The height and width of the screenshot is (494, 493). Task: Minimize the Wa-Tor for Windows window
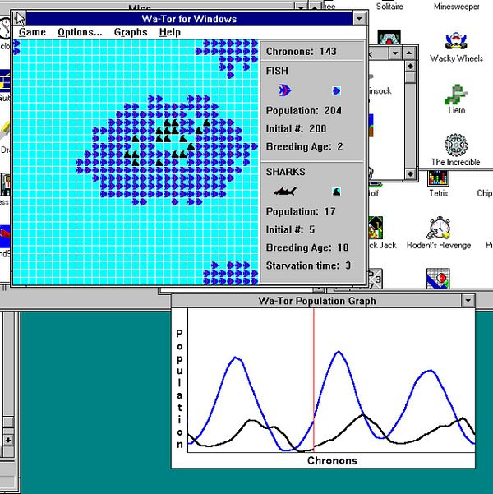[359, 19]
